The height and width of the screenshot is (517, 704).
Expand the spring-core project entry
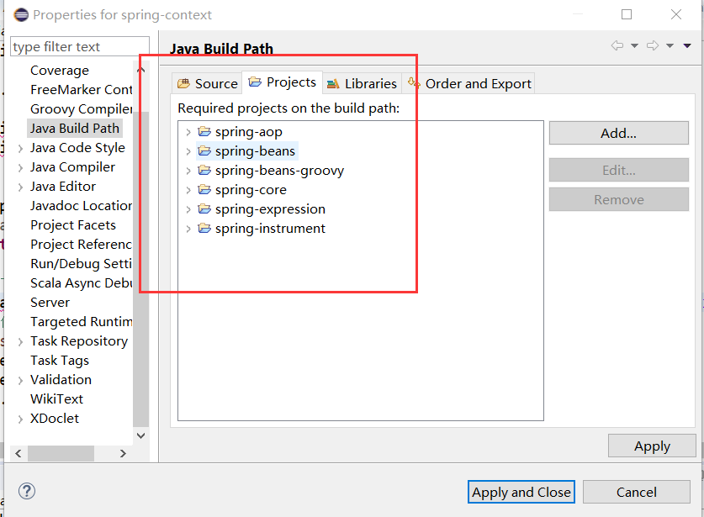pyautogui.click(x=188, y=190)
